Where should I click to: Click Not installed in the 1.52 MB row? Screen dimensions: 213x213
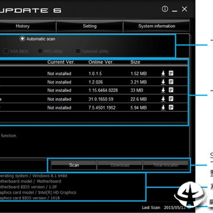[59, 73]
